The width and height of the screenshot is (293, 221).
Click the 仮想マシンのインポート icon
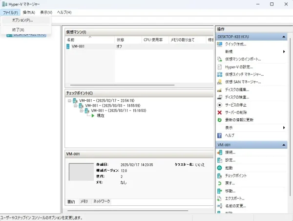[x=220, y=59]
